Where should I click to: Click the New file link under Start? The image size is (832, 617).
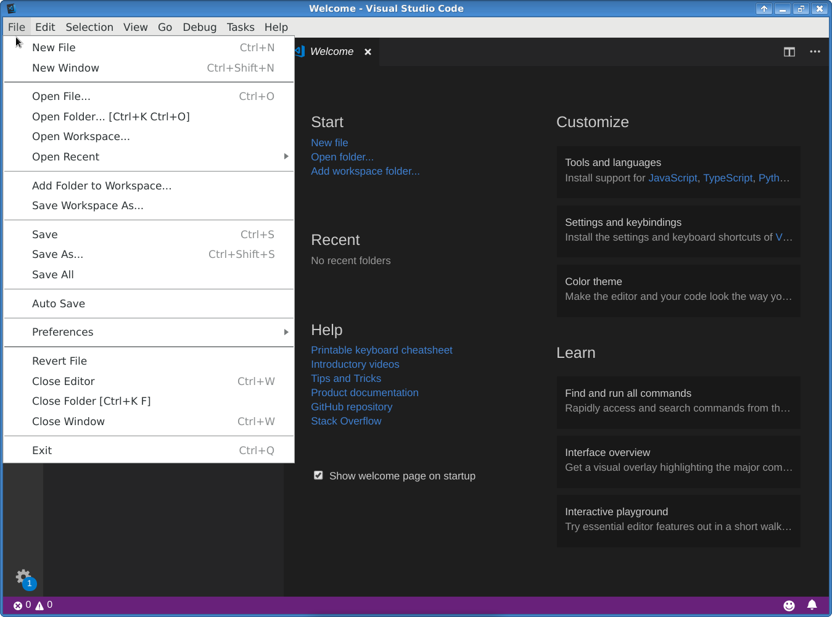coord(329,143)
